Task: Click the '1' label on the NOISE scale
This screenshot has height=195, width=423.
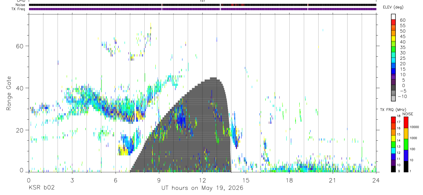Action: coord(410,171)
